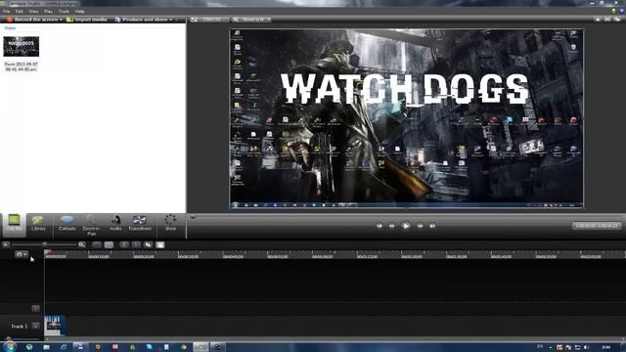The height and width of the screenshot is (352, 626).
Task: Open Shrink to fit zoom dropdown
Action: click(x=252, y=20)
